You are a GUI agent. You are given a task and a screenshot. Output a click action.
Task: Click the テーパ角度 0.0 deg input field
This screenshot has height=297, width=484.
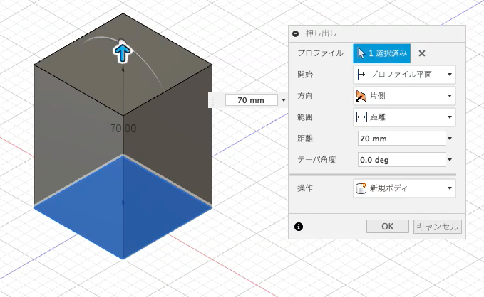point(402,160)
